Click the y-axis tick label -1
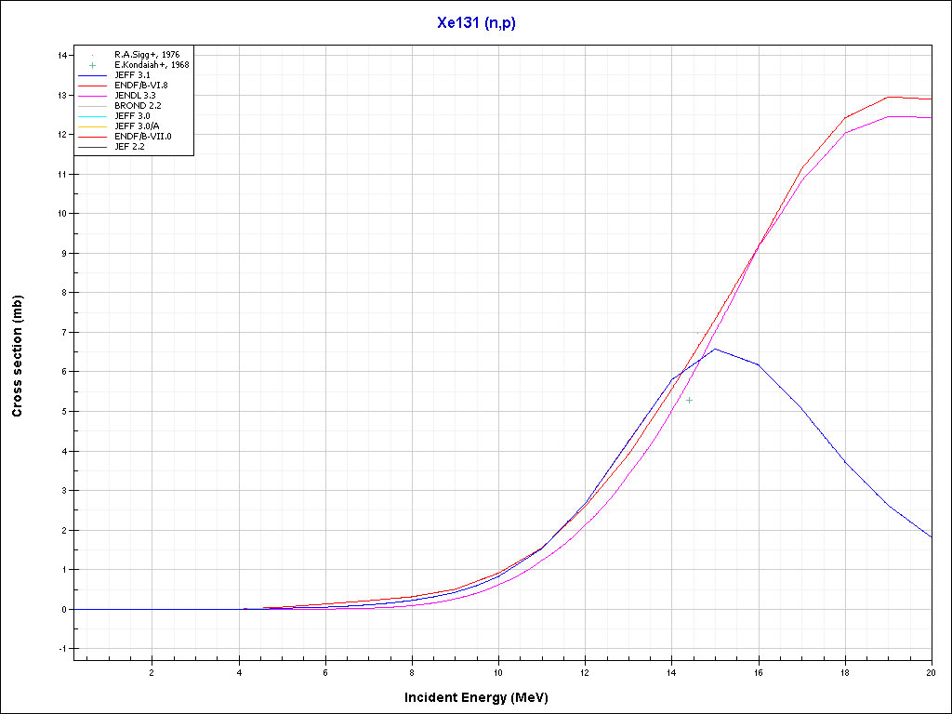The height and width of the screenshot is (714, 952). click(x=61, y=649)
